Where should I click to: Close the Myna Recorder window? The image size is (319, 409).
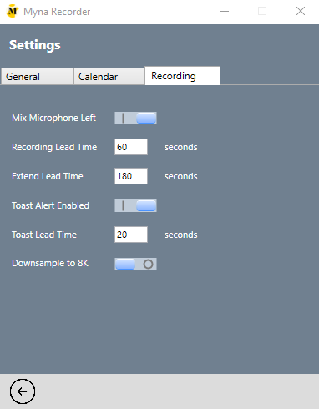click(x=301, y=11)
